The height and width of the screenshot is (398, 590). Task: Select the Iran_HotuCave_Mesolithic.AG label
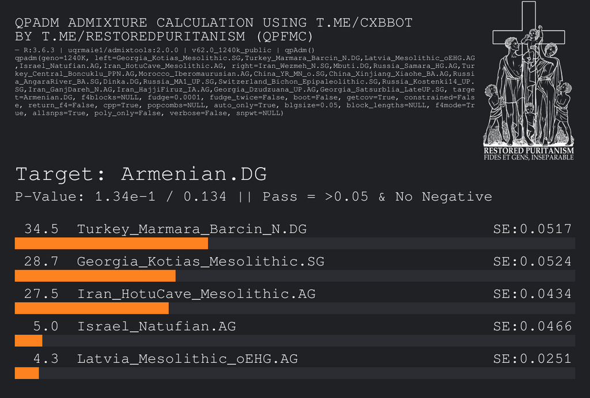click(x=196, y=294)
